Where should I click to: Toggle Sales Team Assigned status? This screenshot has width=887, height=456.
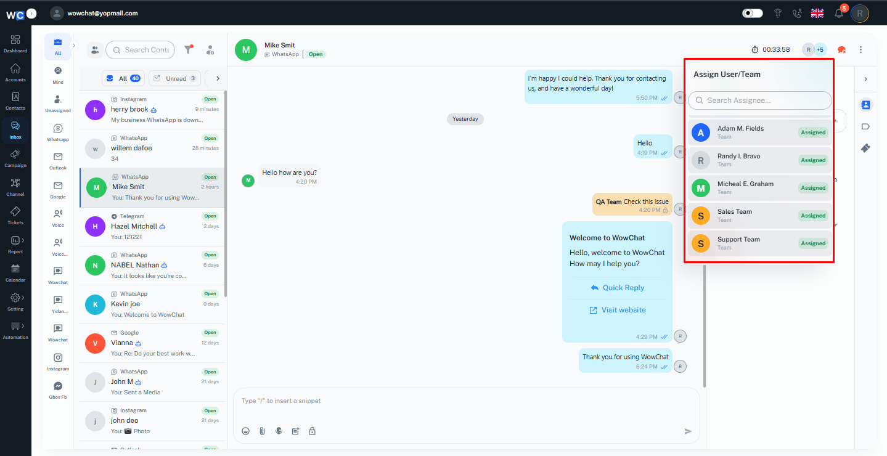[x=813, y=216]
